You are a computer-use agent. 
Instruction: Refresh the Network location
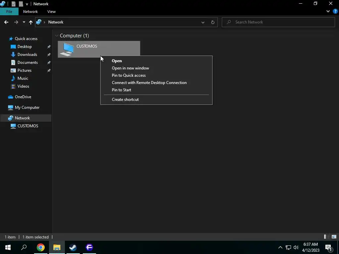213,22
